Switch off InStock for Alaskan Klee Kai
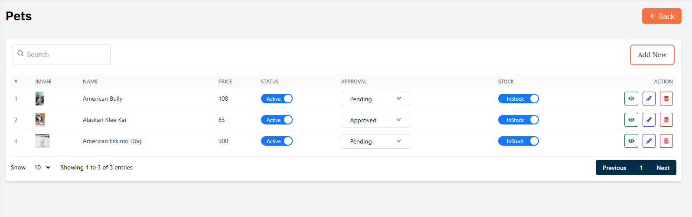The image size is (692, 217). (x=518, y=120)
